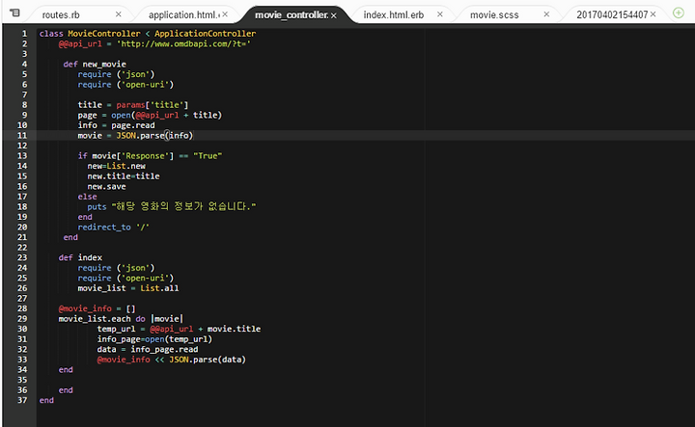
Task: Click 'data = info_page.read' line
Action: pos(148,349)
